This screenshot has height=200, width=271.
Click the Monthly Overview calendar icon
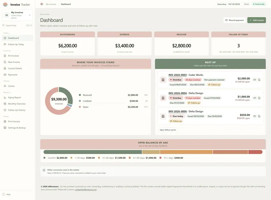coord(5,104)
